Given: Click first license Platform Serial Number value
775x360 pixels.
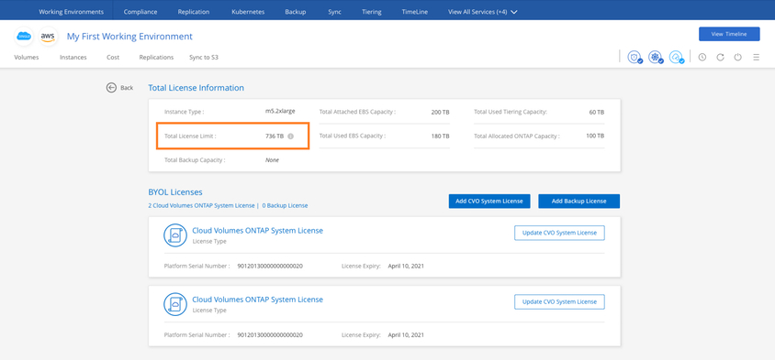Looking at the screenshot, I should pos(270,266).
